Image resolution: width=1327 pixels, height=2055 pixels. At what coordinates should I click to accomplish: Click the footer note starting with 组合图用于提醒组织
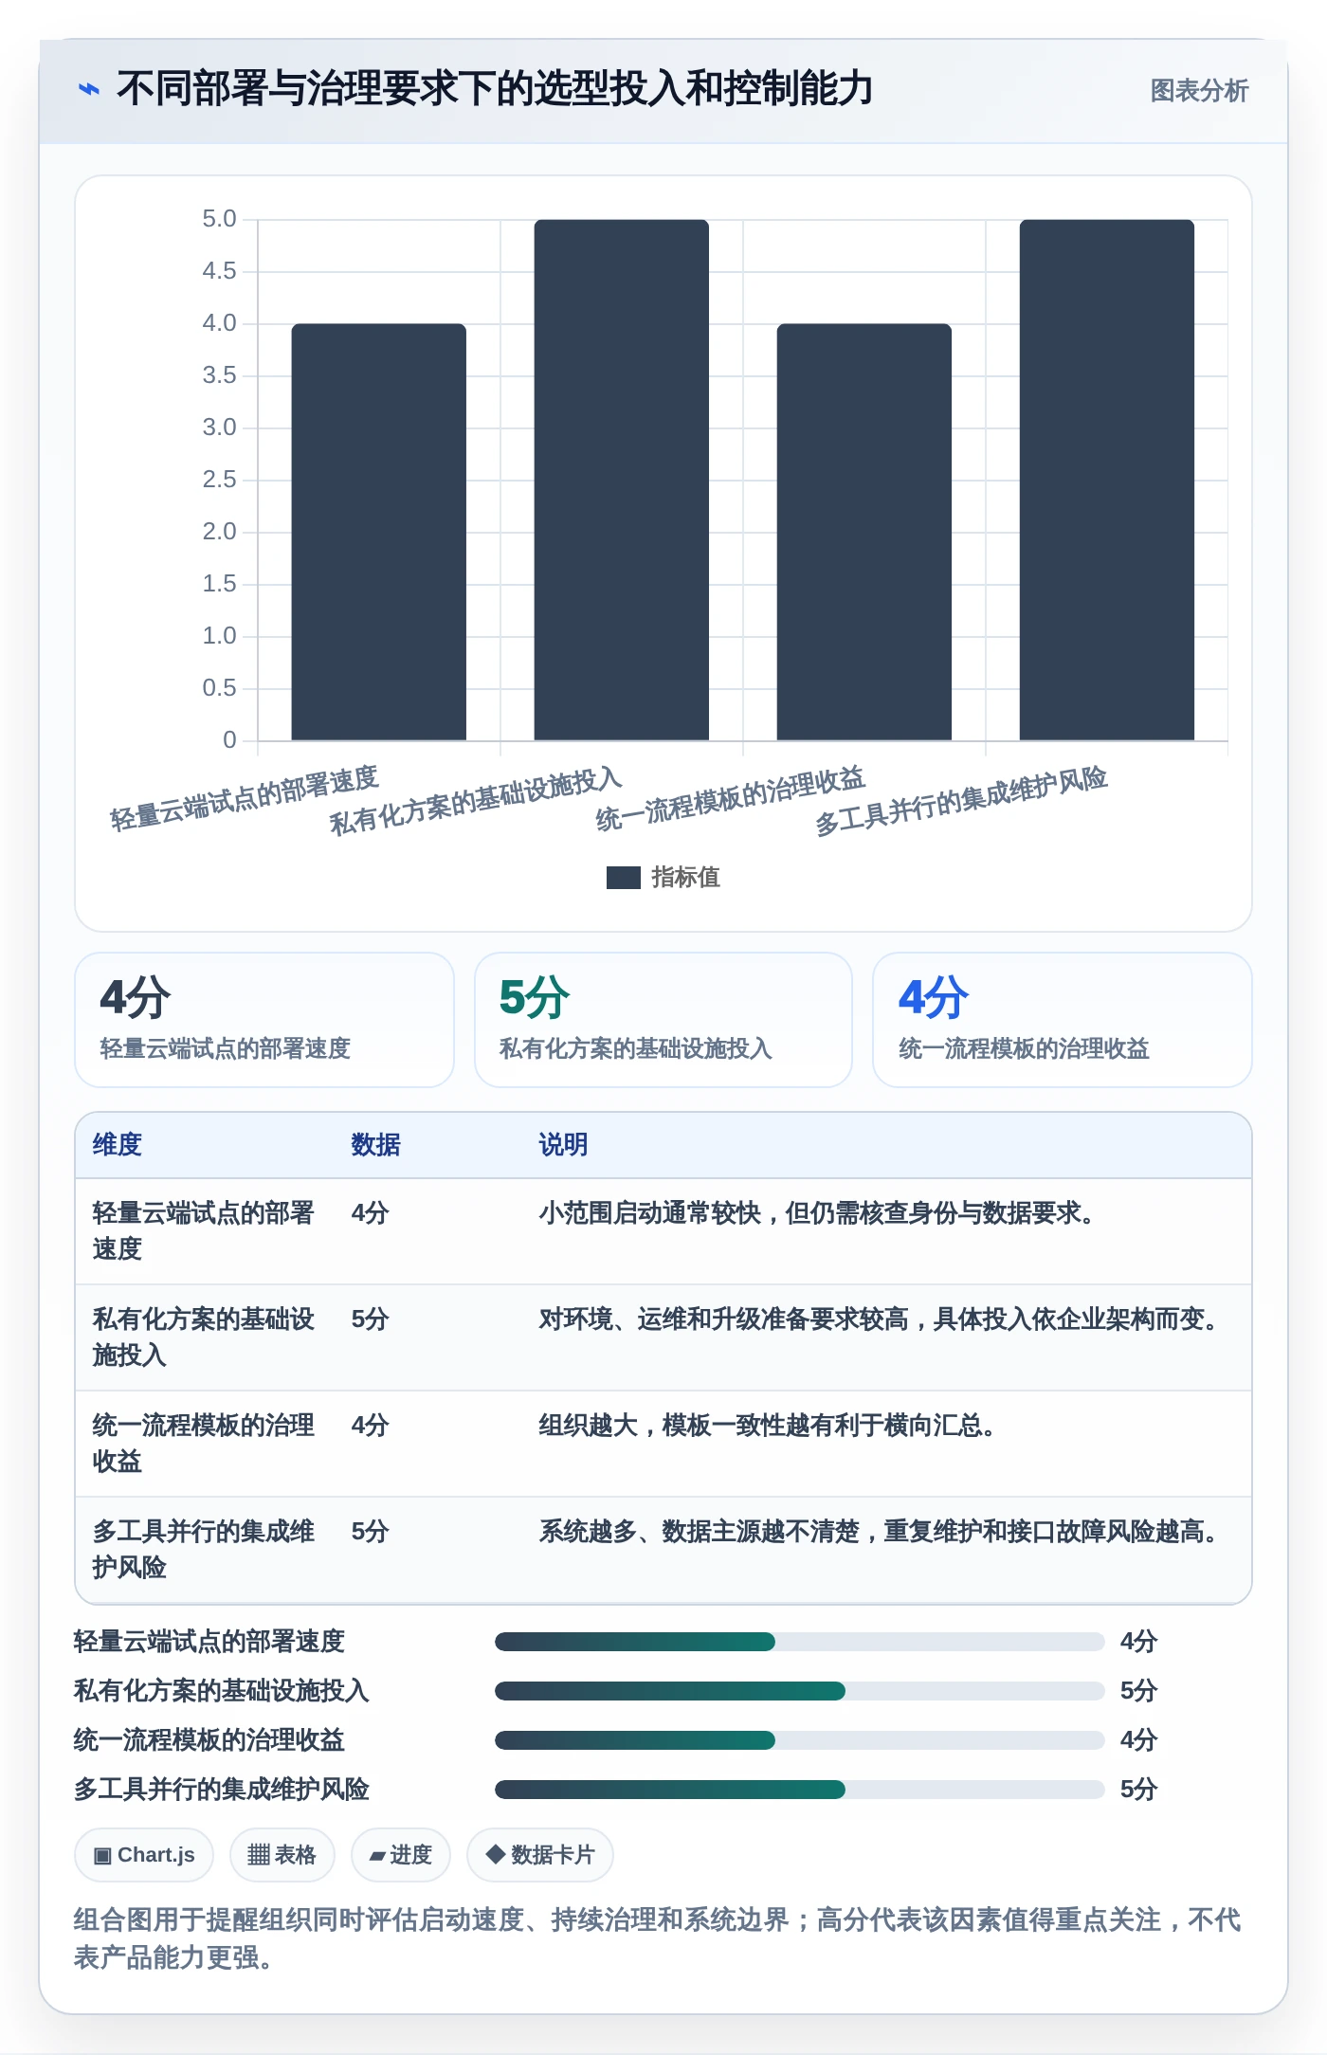click(658, 1938)
